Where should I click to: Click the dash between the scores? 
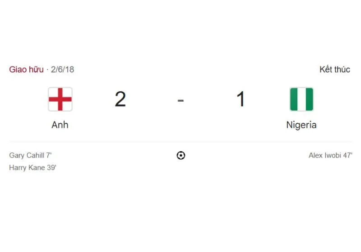180,99
